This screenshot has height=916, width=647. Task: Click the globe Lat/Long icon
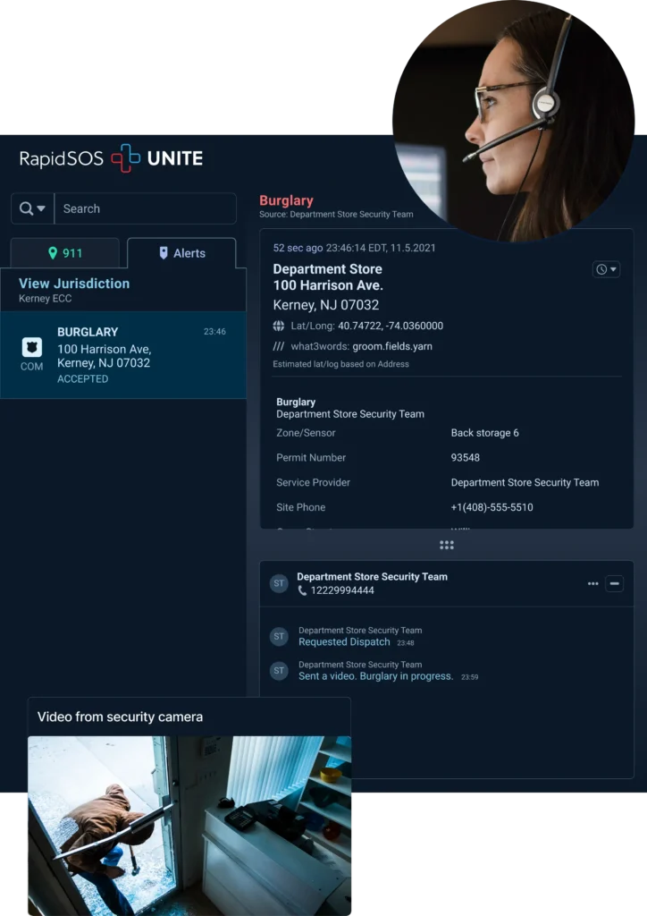279,326
